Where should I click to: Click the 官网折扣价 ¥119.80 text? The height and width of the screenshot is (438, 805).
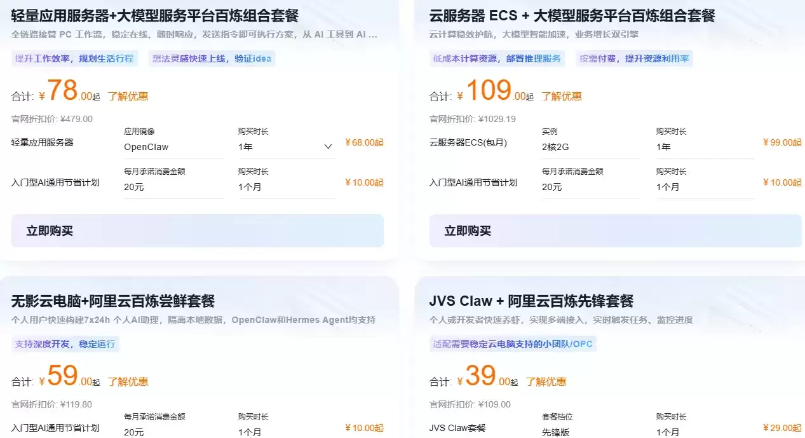click(x=52, y=404)
